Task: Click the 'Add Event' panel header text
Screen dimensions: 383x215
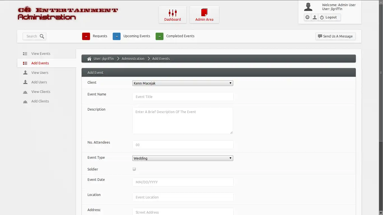Action: tap(95, 73)
